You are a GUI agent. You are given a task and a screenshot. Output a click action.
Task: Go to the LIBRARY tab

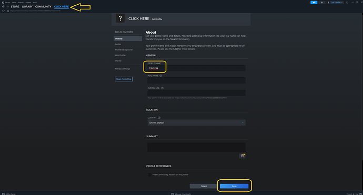(x=27, y=6)
